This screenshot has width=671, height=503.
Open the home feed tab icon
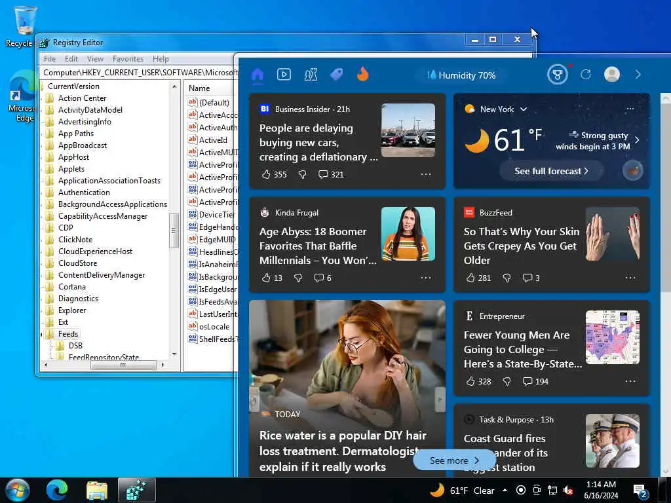click(x=257, y=75)
